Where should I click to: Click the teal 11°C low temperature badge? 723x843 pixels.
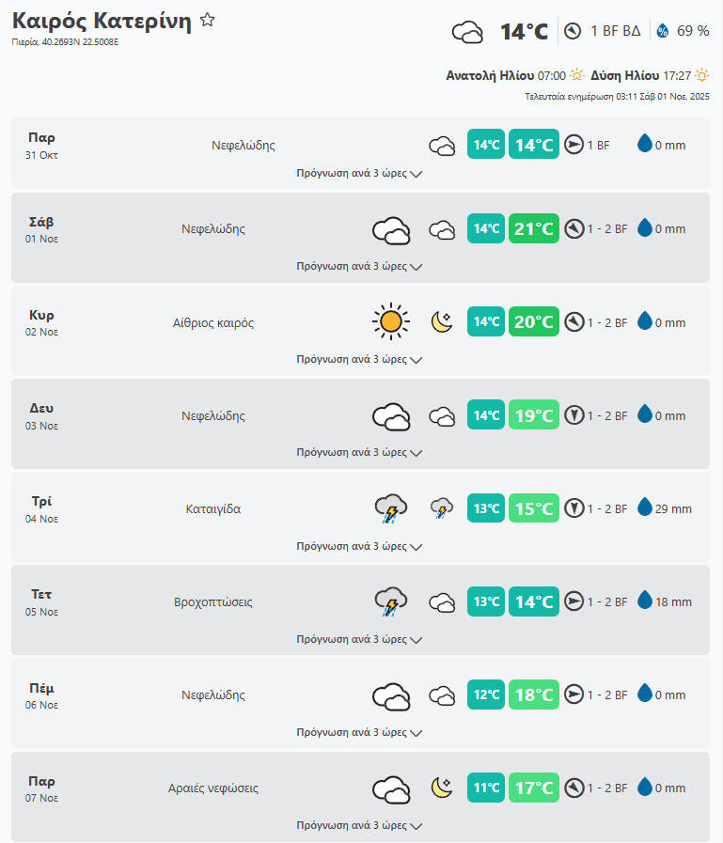coord(486,788)
